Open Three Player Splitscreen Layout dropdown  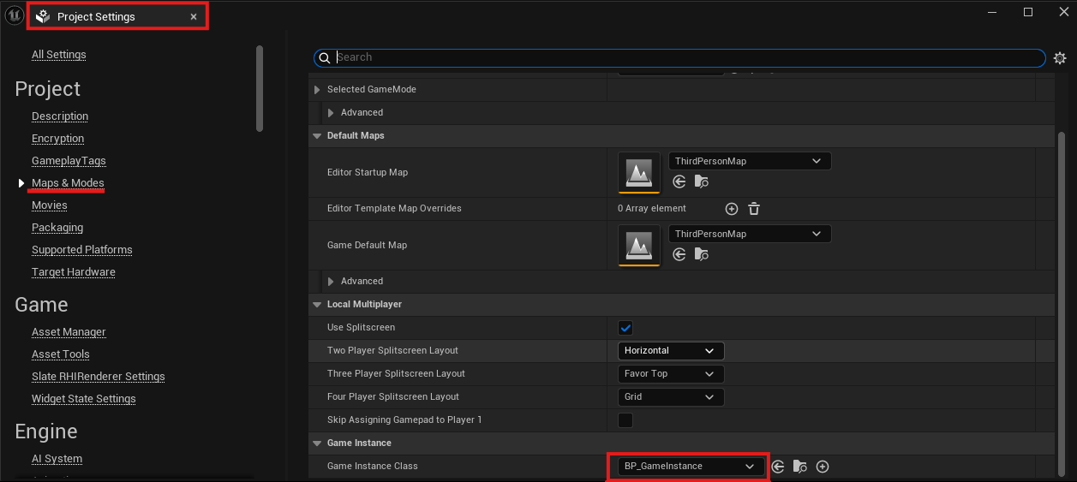coord(671,374)
